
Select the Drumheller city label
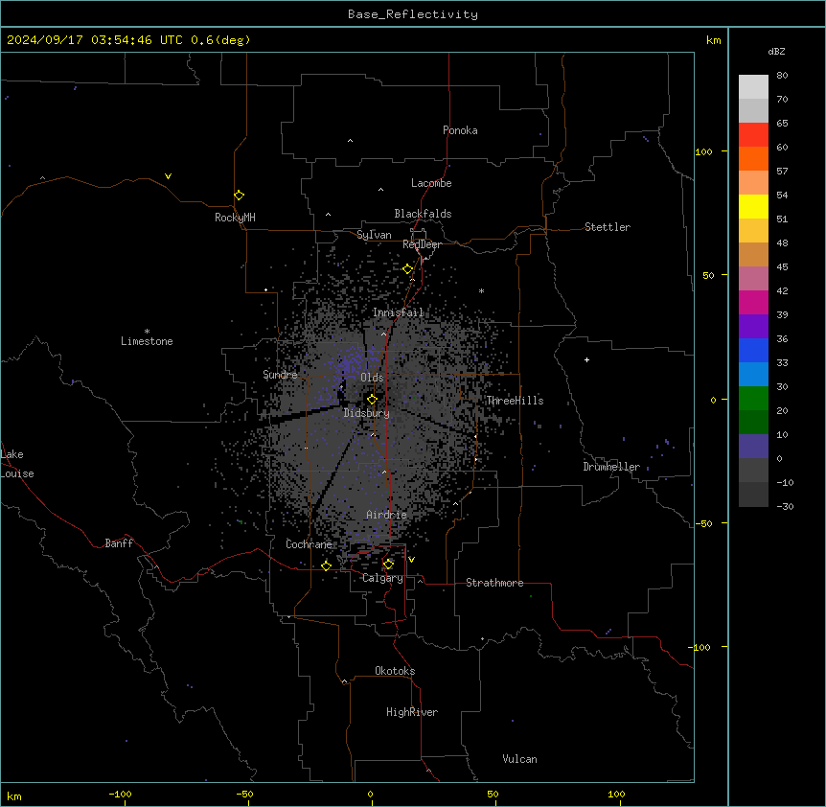(x=611, y=467)
